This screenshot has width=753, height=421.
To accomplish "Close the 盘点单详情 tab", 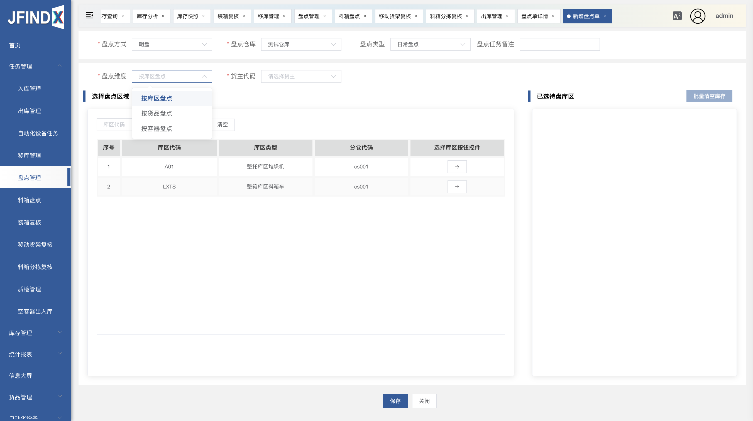I will click(x=553, y=16).
